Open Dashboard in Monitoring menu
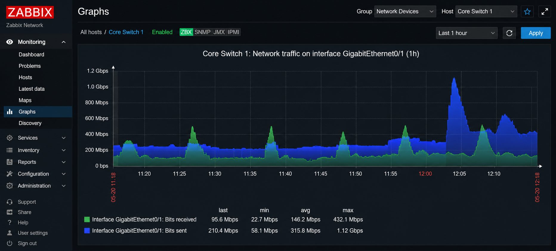556x251 pixels. pyautogui.click(x=31, y=54)
